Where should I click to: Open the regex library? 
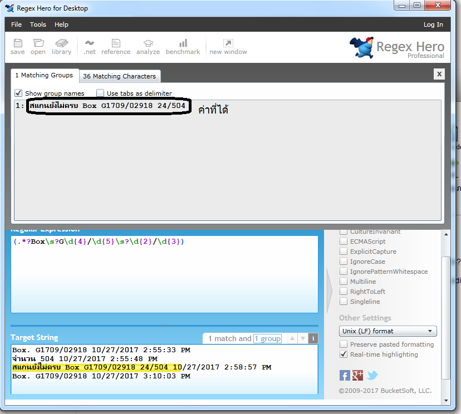pyautogui.click(x=61, y=47)
